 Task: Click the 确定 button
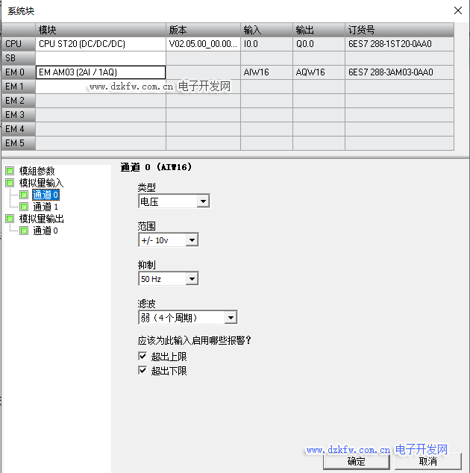pyautogui.click(x=356, y=461)
